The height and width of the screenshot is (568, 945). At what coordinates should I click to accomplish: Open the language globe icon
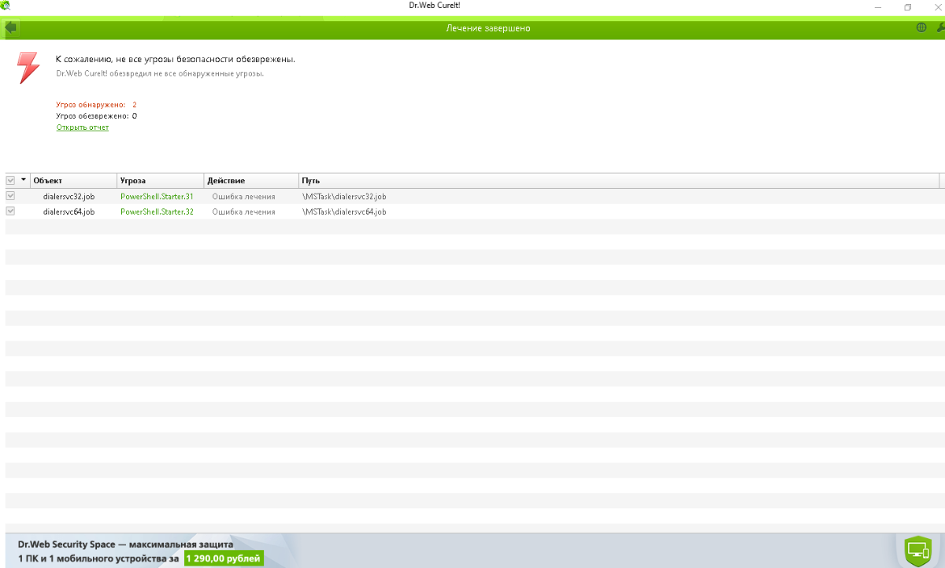click(x=921, y=28)
